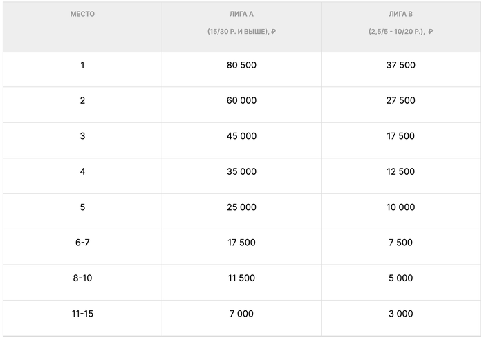Click the ЛИГА В column header
This screenshot has height=340, width=484.
401,14
